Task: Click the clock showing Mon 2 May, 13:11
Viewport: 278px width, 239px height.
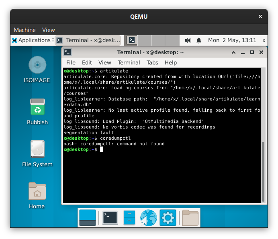Action: 232,40
